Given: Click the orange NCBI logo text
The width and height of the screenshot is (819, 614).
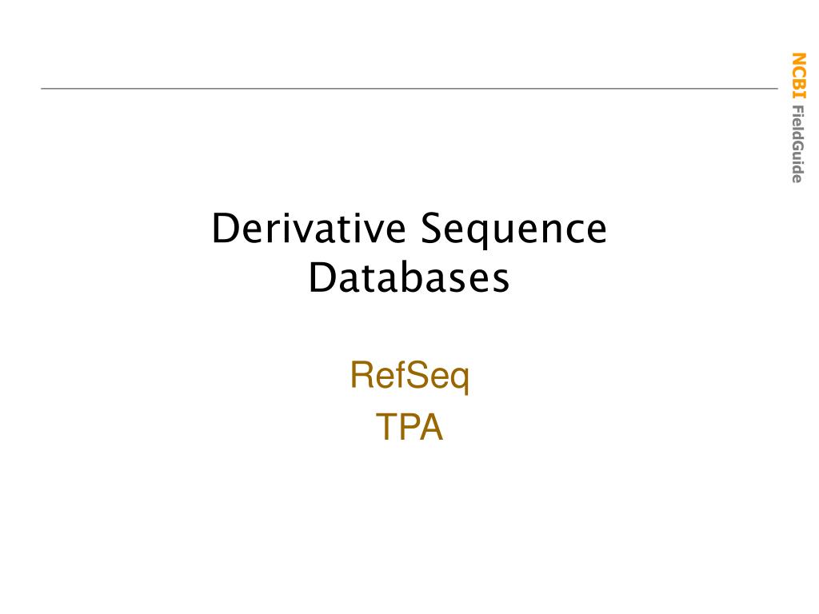Looking at the screenshot, I should pos(799,75).
